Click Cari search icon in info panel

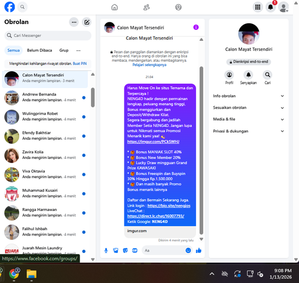(x=267, y=75)
